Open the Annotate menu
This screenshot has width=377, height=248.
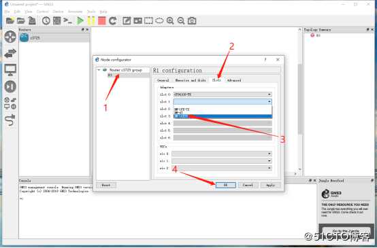[x=75, y=12]
